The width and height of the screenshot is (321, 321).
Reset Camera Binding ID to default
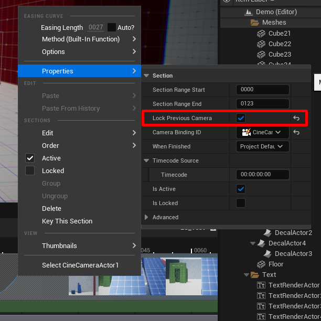[x=296, y=132]
